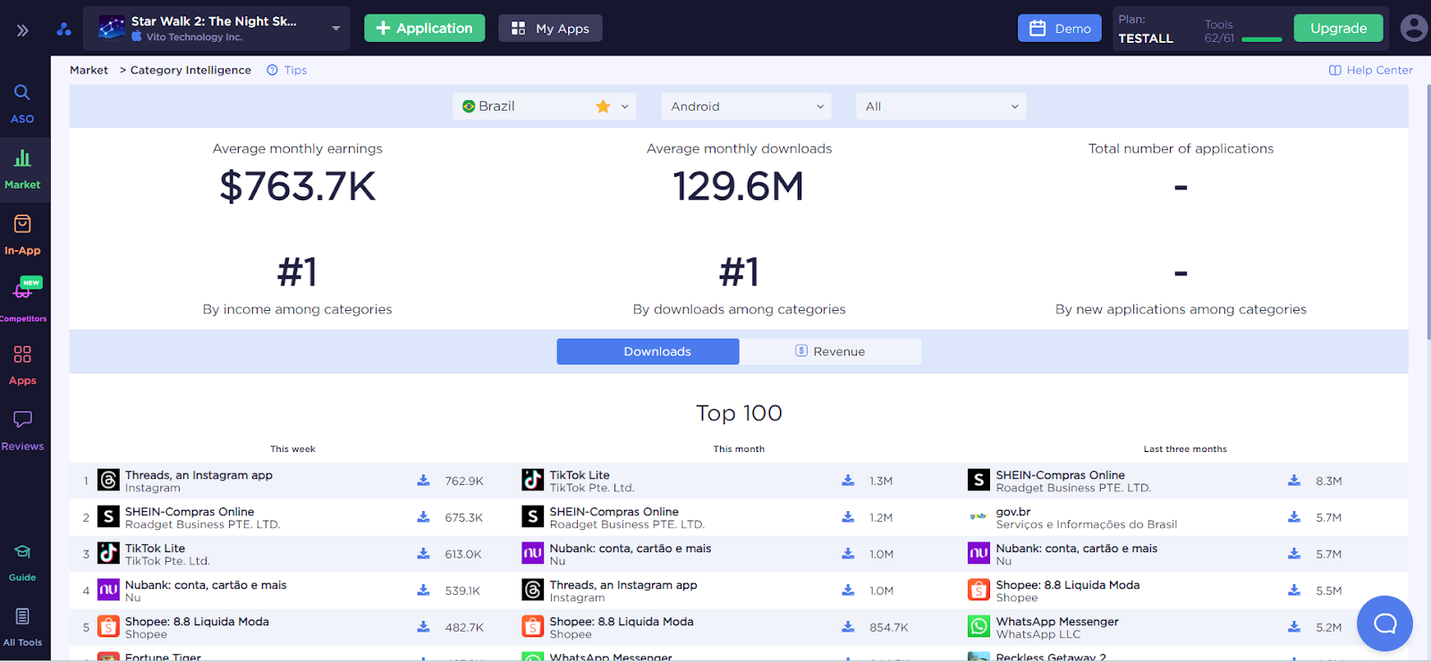Open the live chat support bubble
The height and width of the screenshot is (662, 1431).
click(1384, 624)
